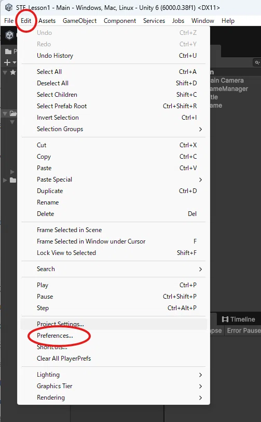261x422 pixels.
Task: Choose Invert Selection entry
Action: (114, 118)
